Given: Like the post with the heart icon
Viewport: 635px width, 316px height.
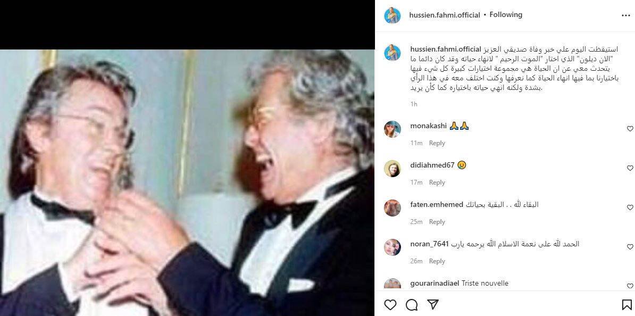Looking at the screenshot, I should tap(390, 305).
